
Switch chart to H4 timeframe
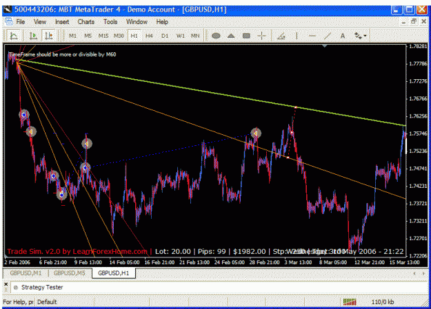click(x=149, y=36)
